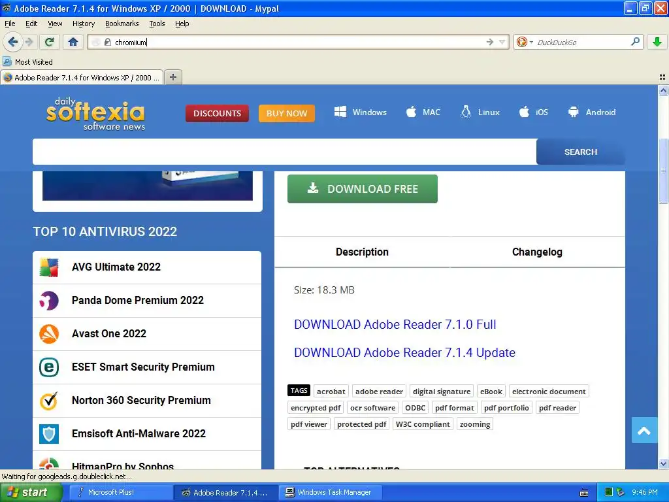Click the Go arrow in the address bar

[490, 42]
